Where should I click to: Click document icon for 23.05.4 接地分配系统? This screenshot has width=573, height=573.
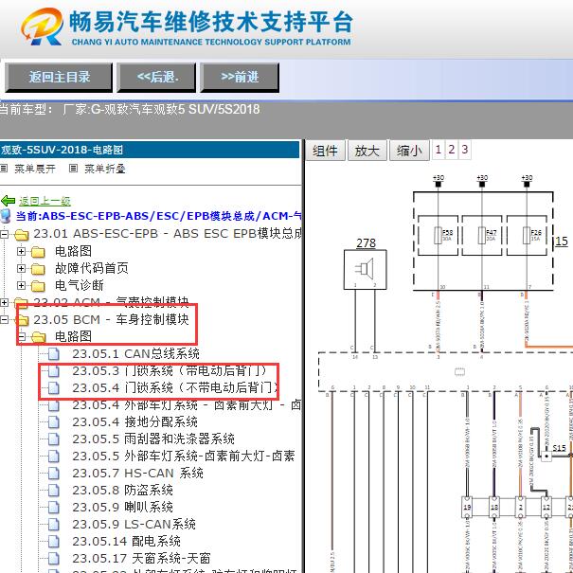tap(54, 422)
